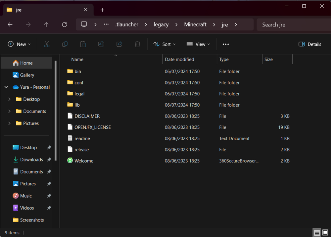Go back with the left arrow
This screenshot has height=237, width=331.
click(x=10, y=24)
